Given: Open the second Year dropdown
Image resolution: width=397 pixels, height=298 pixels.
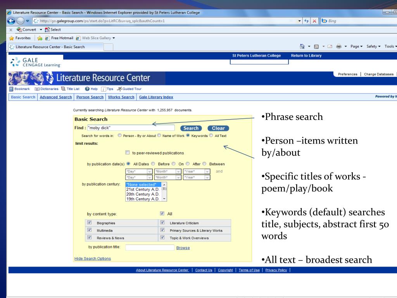Looking at the screenshot, I should click(197, 177).
